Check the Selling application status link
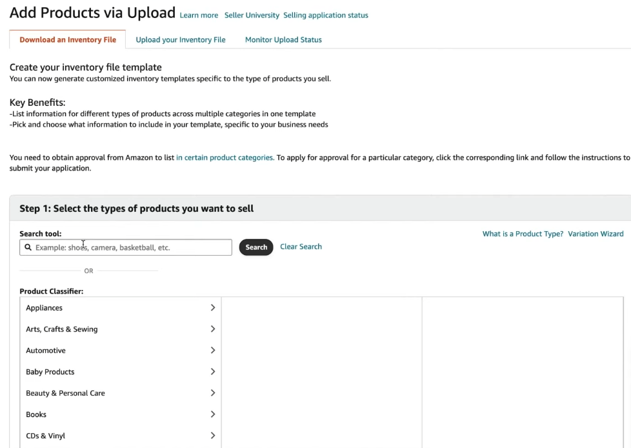631x448 pixels. [x=326, y=15]
